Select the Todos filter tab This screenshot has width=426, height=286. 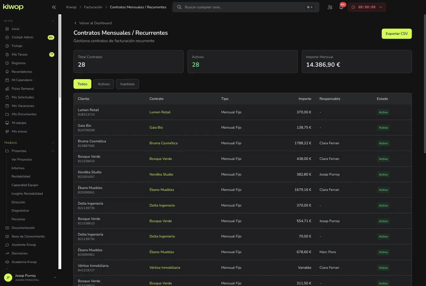[82, 84]
